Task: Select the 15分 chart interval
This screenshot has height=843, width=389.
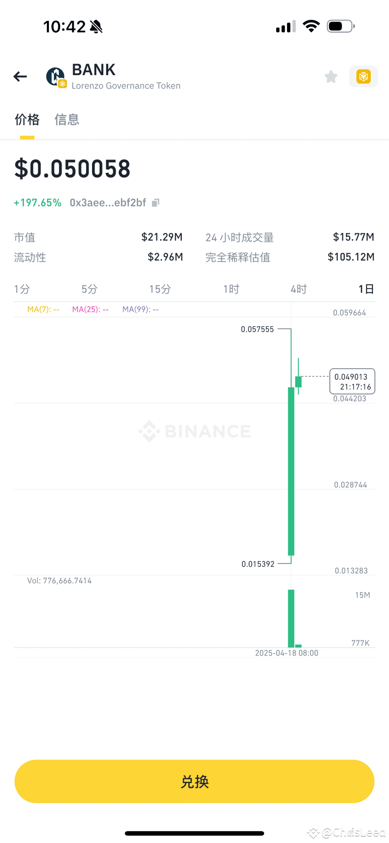Action: pyautogui.click(x=160, y=289)
